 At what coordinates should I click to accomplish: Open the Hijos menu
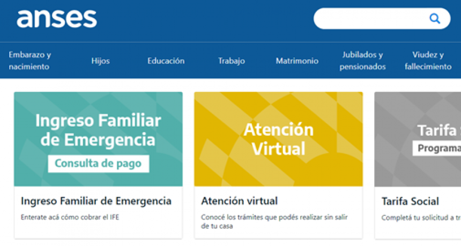click(101, 60)
